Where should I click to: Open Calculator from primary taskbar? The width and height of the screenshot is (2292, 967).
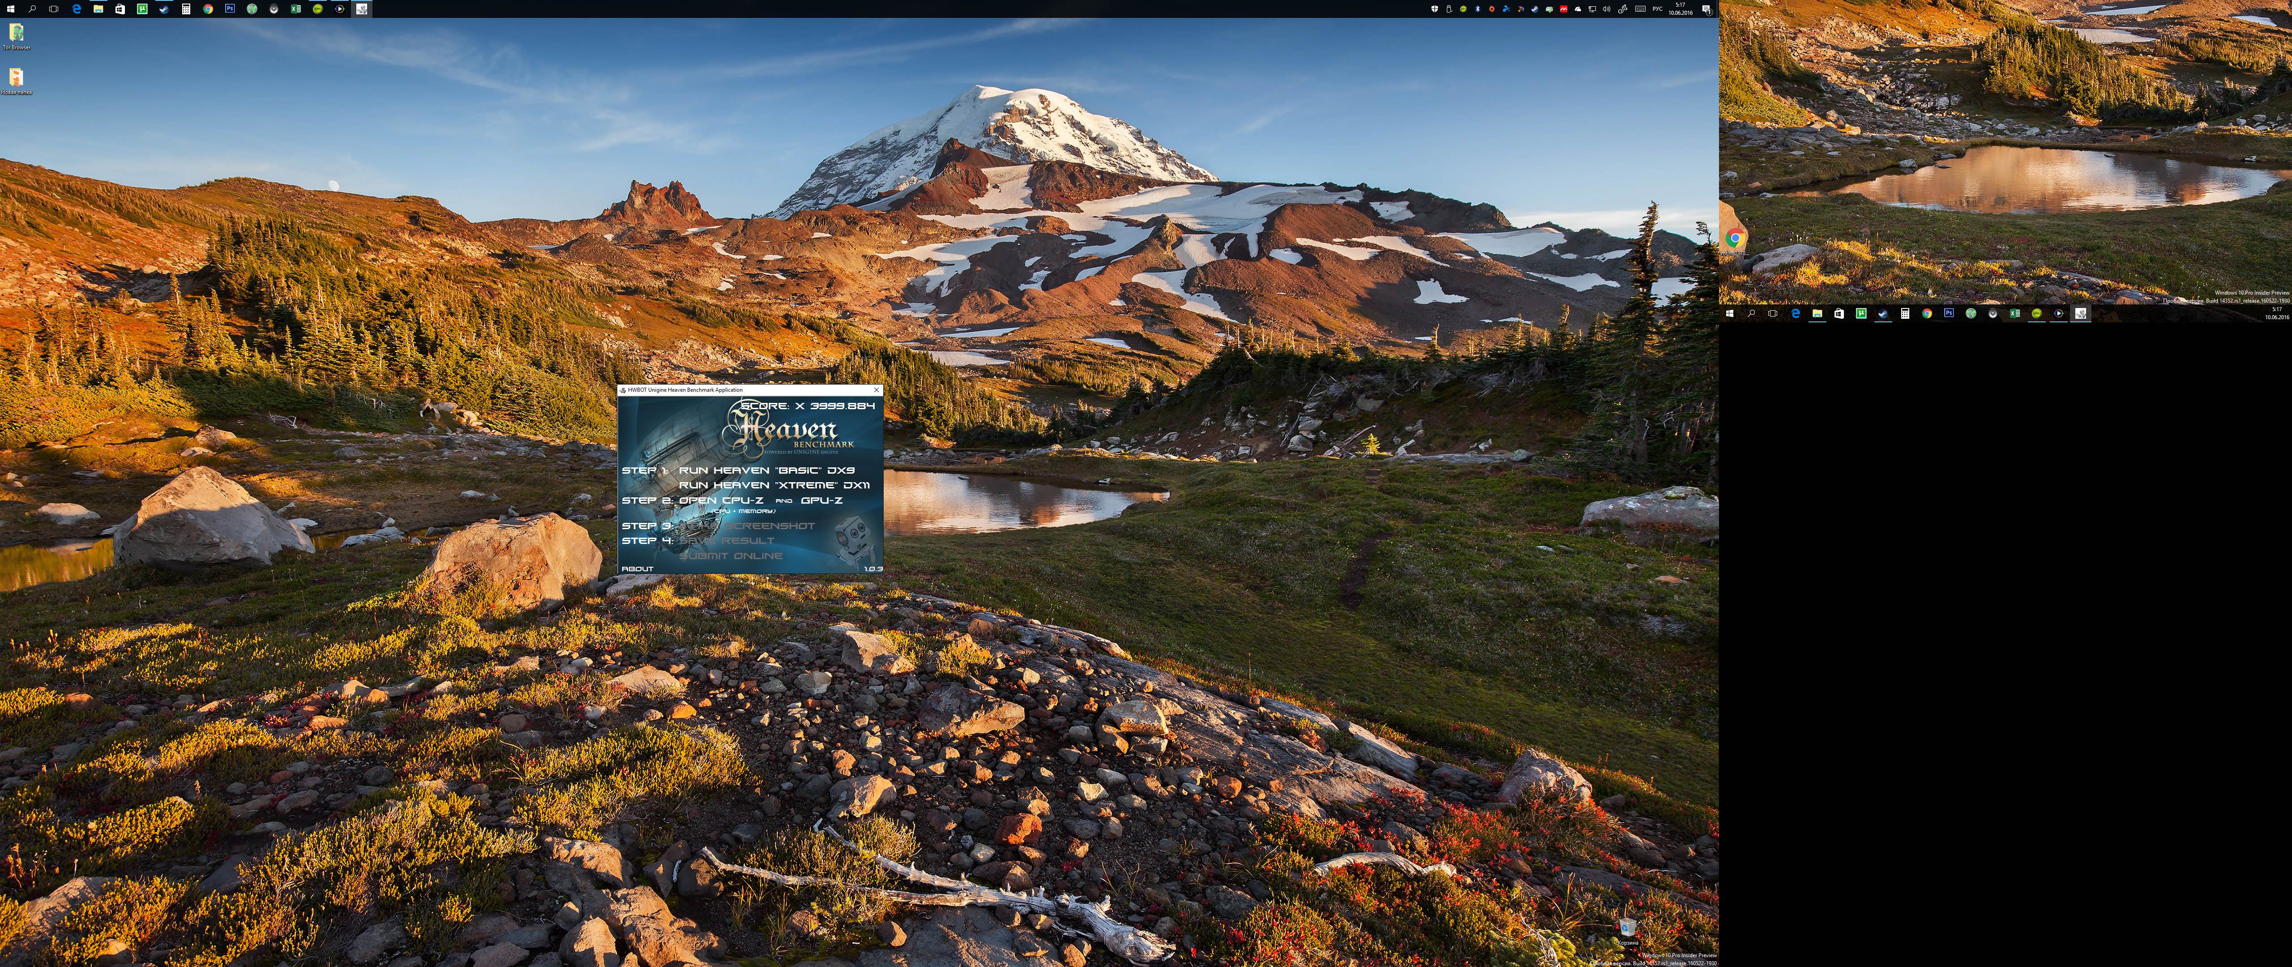pos(186,9)
